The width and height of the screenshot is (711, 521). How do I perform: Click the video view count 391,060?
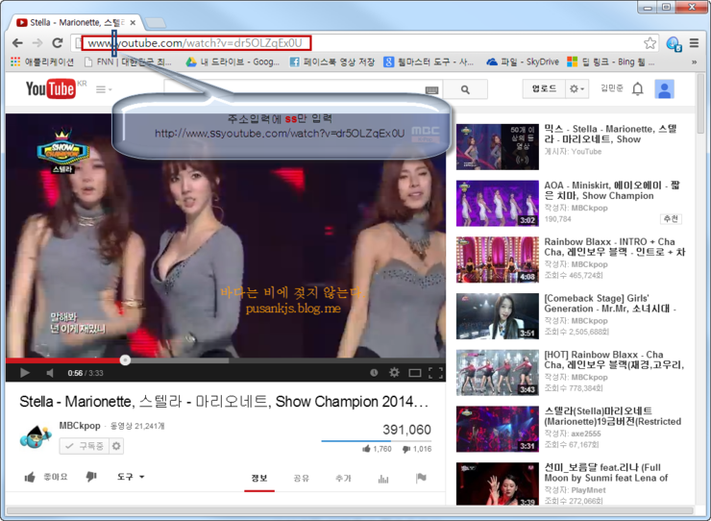[x=406, y=430]
